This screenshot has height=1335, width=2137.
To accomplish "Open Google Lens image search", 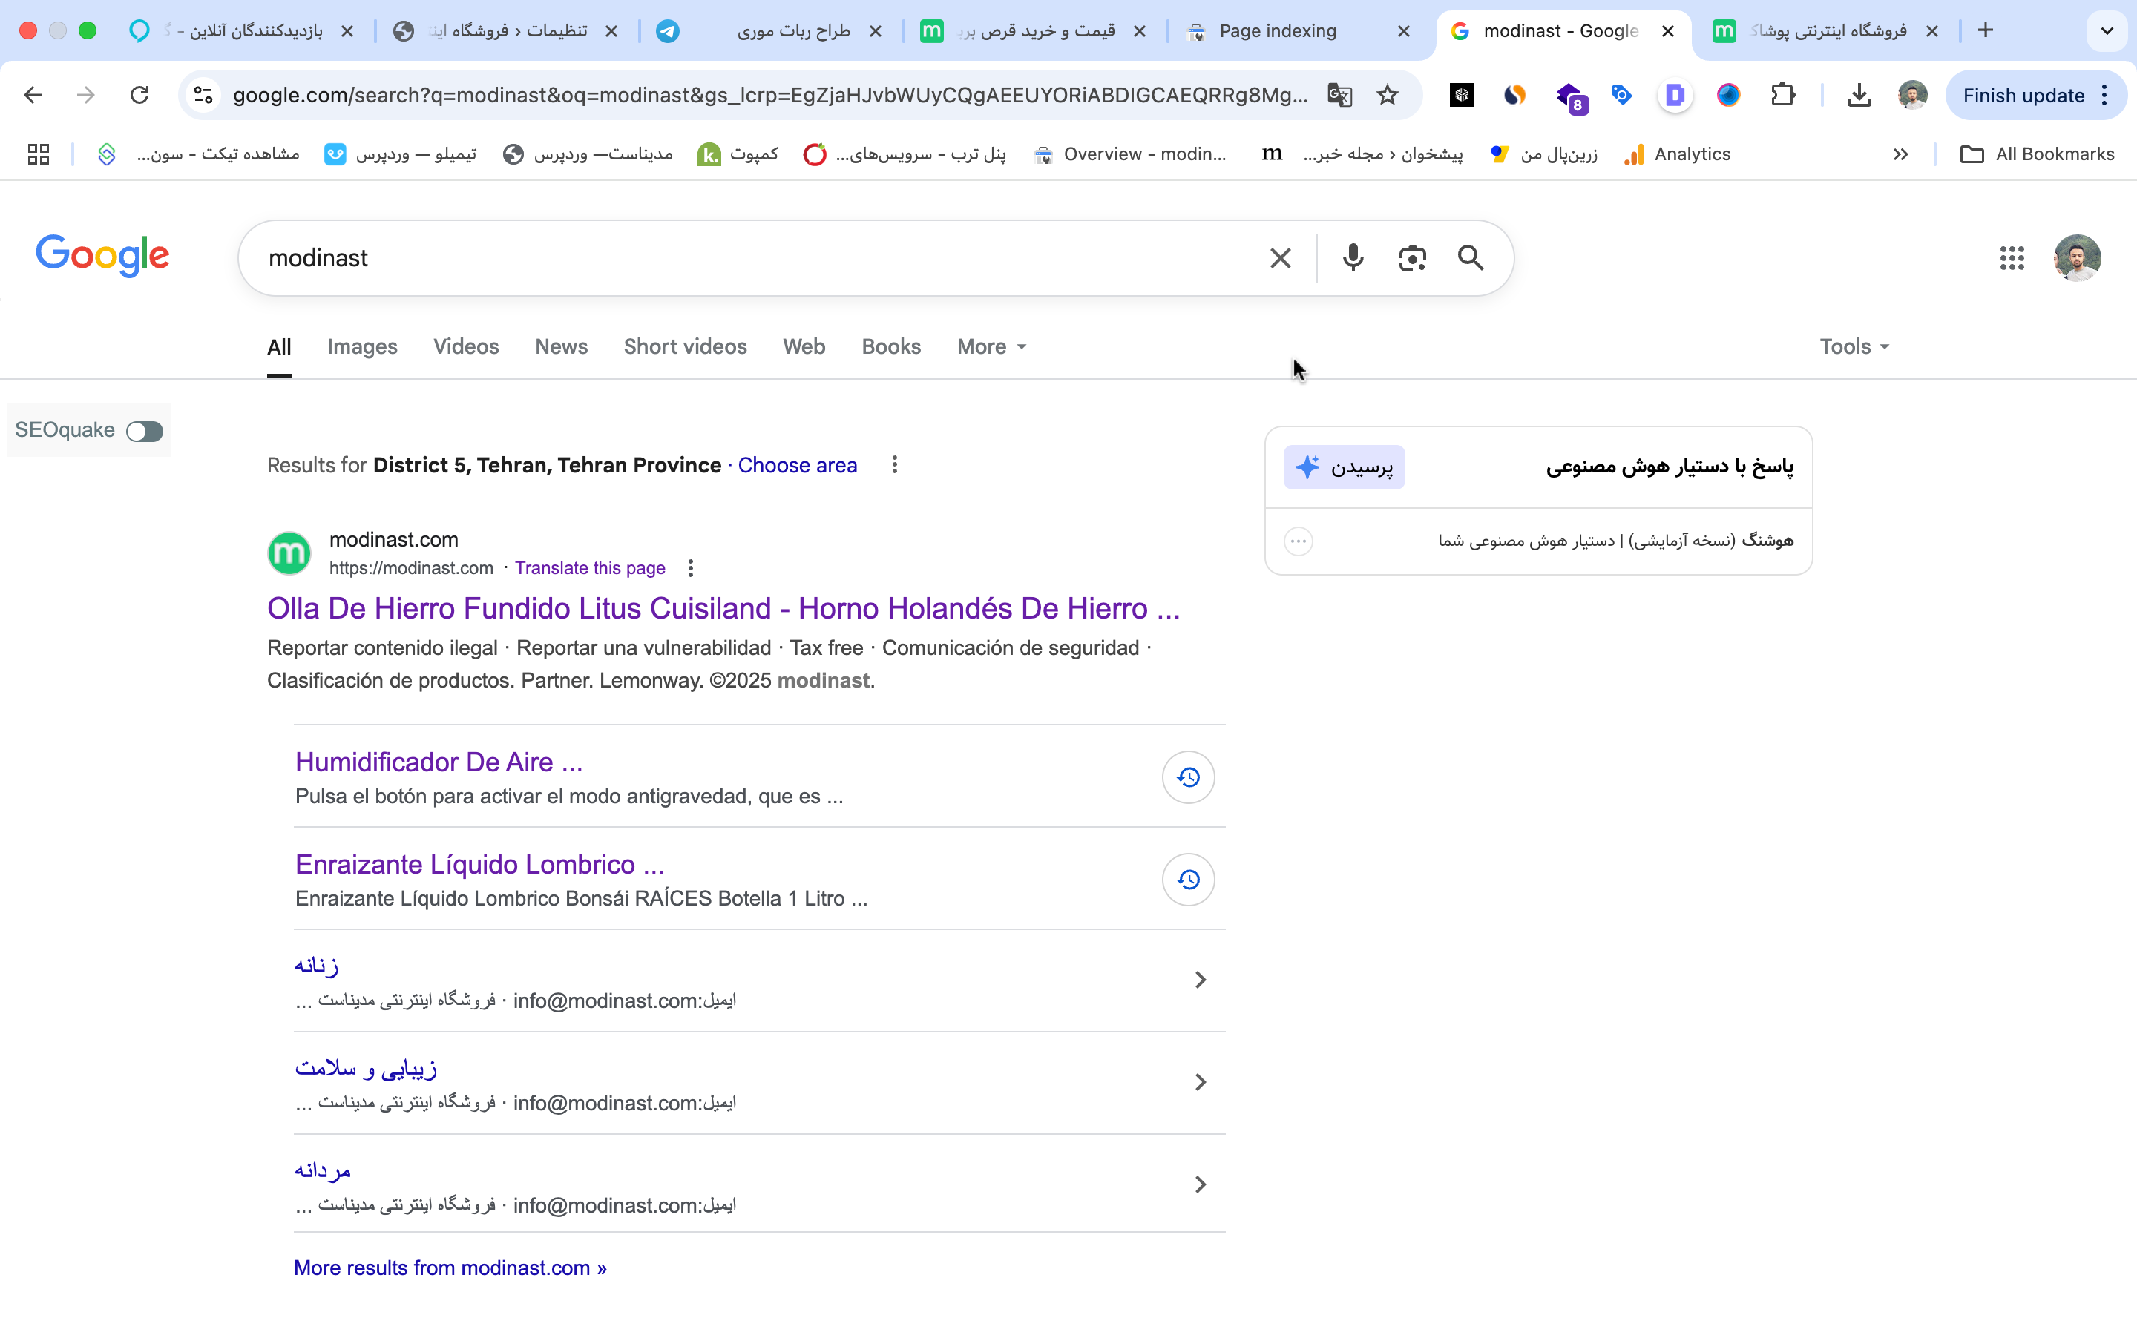I will click(1412, 258).
